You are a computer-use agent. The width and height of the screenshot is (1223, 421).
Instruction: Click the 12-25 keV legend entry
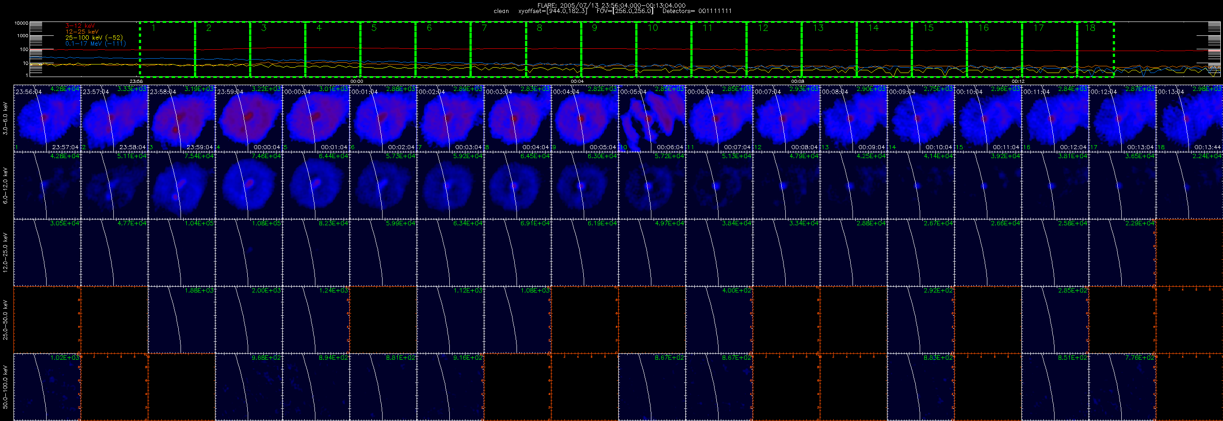coord(82,31)
